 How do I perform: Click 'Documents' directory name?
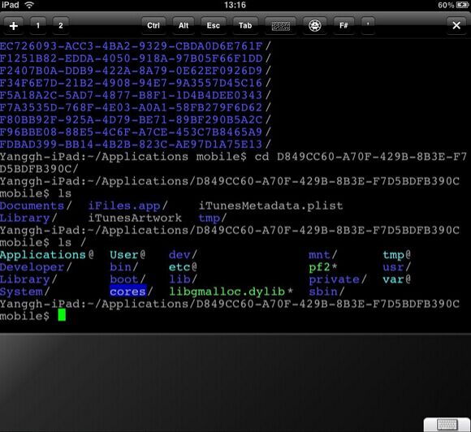[32, 205]
